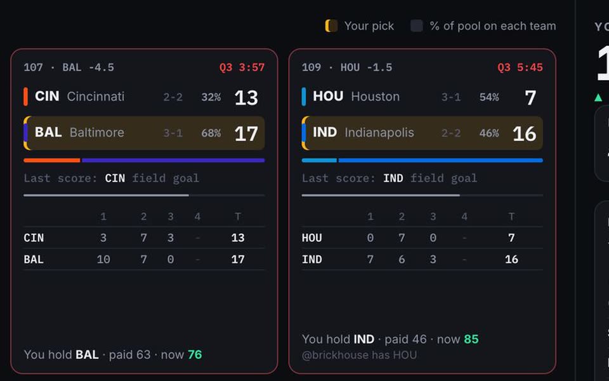The image size is (609, 381).
Task: Click the HOU vs IND pool split bar
Action: [422, 160]
